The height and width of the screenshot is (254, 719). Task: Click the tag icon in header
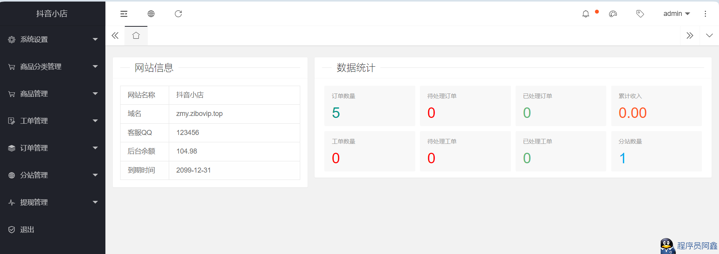(x=640, y=14)
